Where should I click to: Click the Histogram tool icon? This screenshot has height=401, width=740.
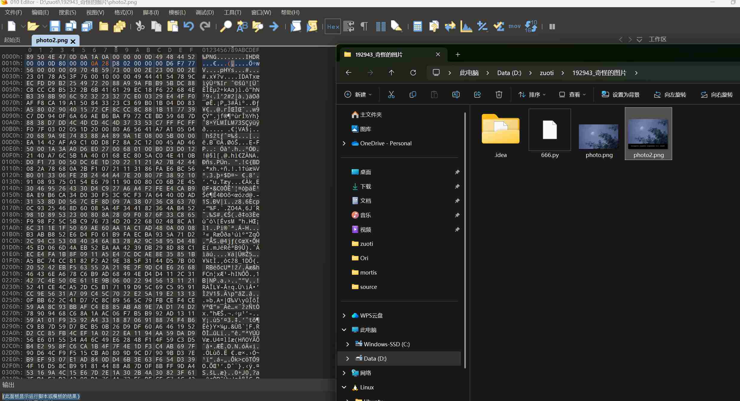click(x=466, y=26)
